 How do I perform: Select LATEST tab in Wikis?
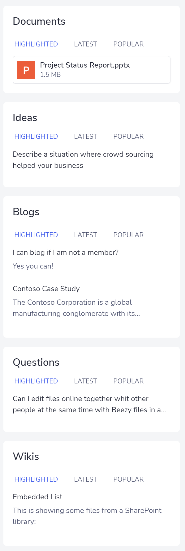(86, 479)
